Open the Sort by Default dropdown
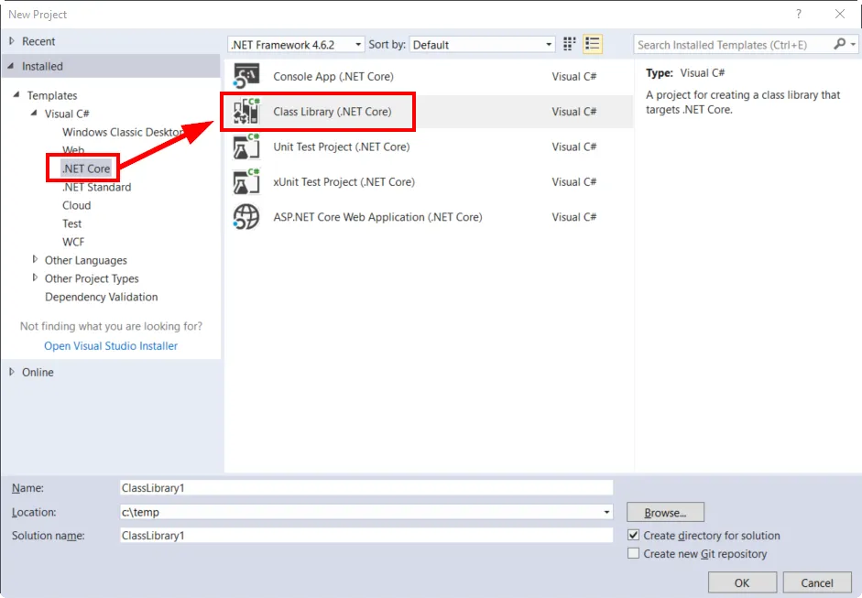This screenshot has width=862, height=598. (x=482, y=45)
